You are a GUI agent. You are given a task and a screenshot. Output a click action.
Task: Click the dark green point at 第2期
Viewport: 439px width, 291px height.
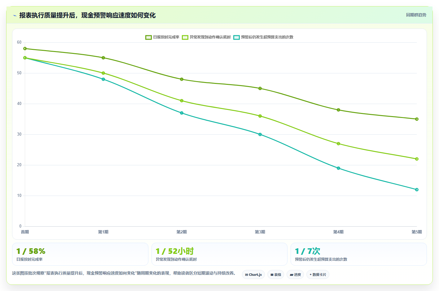pyautogui.click(x=182, y=79)
